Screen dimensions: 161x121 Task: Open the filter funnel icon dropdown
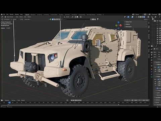98,19
